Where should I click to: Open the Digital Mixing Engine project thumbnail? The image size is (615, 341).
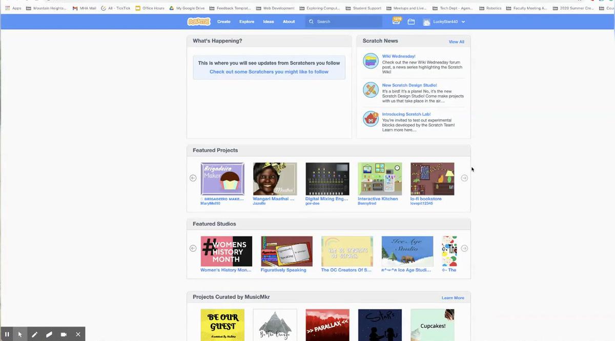click(327, 179)
